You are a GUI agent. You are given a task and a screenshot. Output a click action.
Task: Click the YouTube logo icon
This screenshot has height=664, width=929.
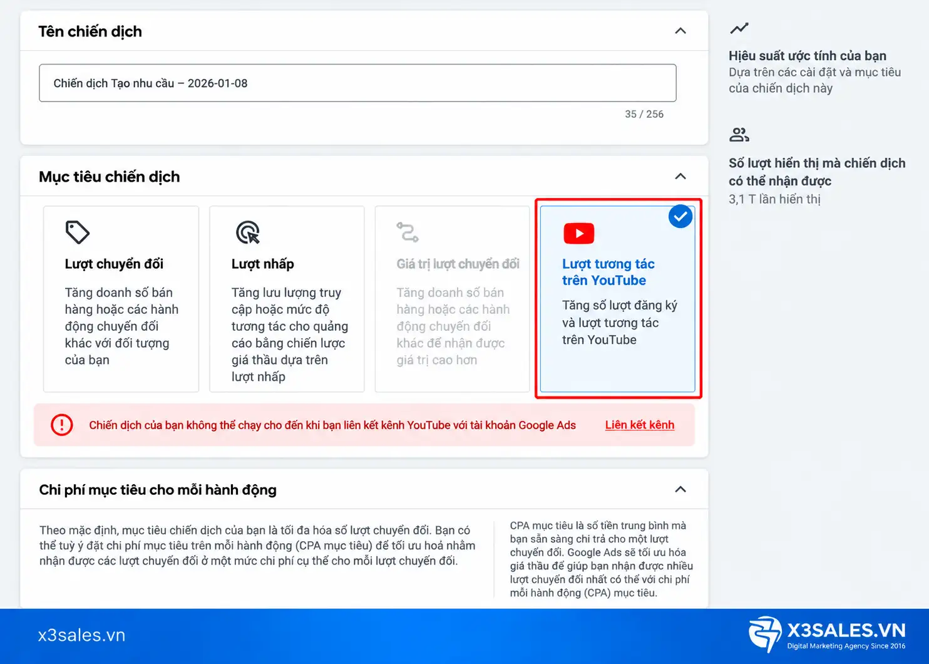[578, 233]
